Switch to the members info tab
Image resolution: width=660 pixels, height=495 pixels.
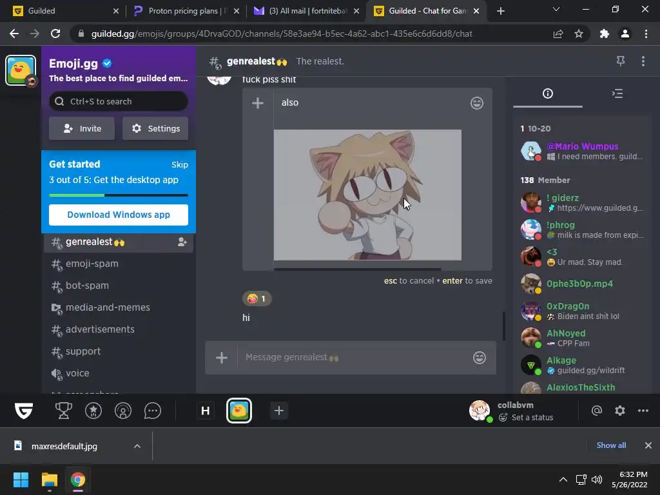(548, 93)
